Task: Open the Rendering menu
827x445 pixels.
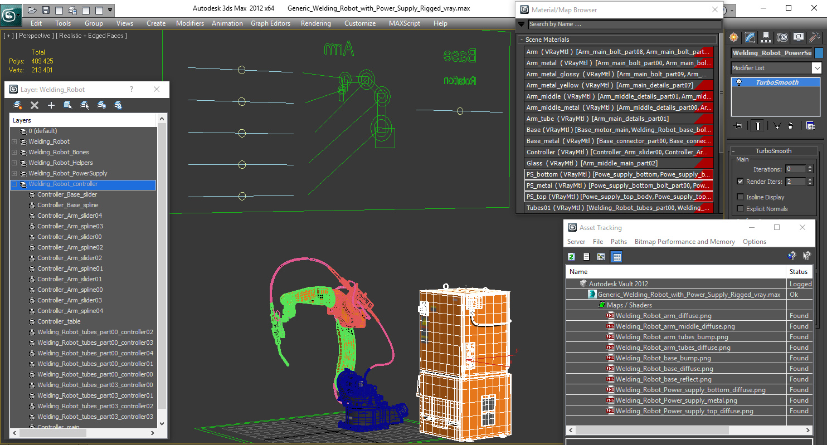Action: tap(316, 23)
